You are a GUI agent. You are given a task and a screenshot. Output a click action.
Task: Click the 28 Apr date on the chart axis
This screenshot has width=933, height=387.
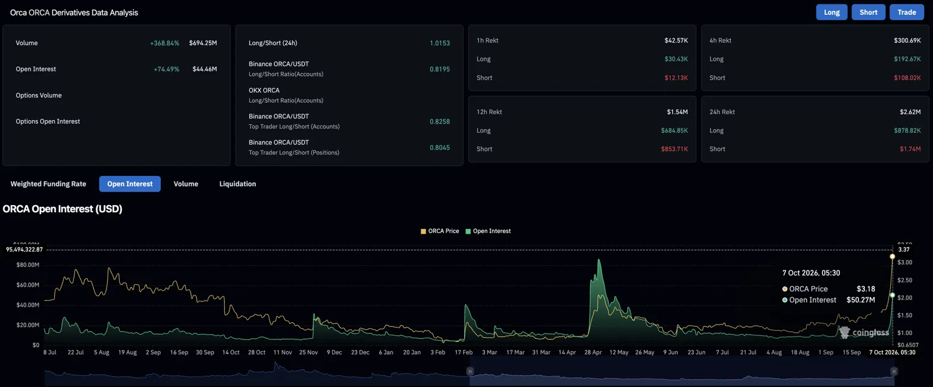[x=593, y=353]
